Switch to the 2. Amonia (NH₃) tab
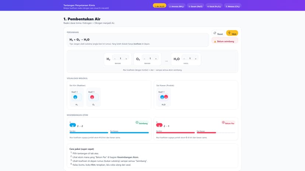The height and width of the screenshot is (171, 305). point(176,6)
